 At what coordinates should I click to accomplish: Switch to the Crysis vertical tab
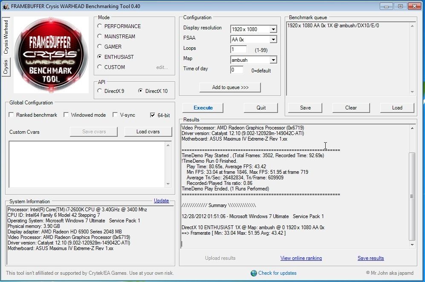coord(6,67)
